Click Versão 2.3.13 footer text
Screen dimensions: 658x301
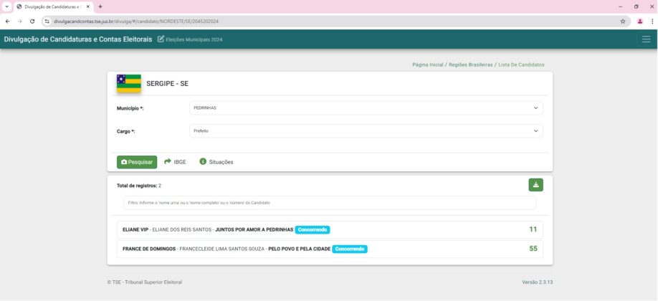[x=537, y=282]
